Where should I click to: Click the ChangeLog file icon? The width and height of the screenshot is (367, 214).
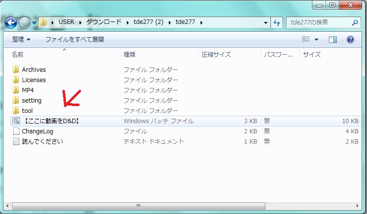pyautogui.click(x=16, y=131)
